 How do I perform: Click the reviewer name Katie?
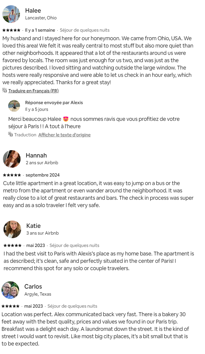point(33,226)
